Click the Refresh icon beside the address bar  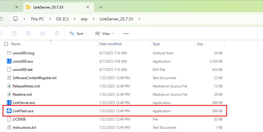(1, 19)
